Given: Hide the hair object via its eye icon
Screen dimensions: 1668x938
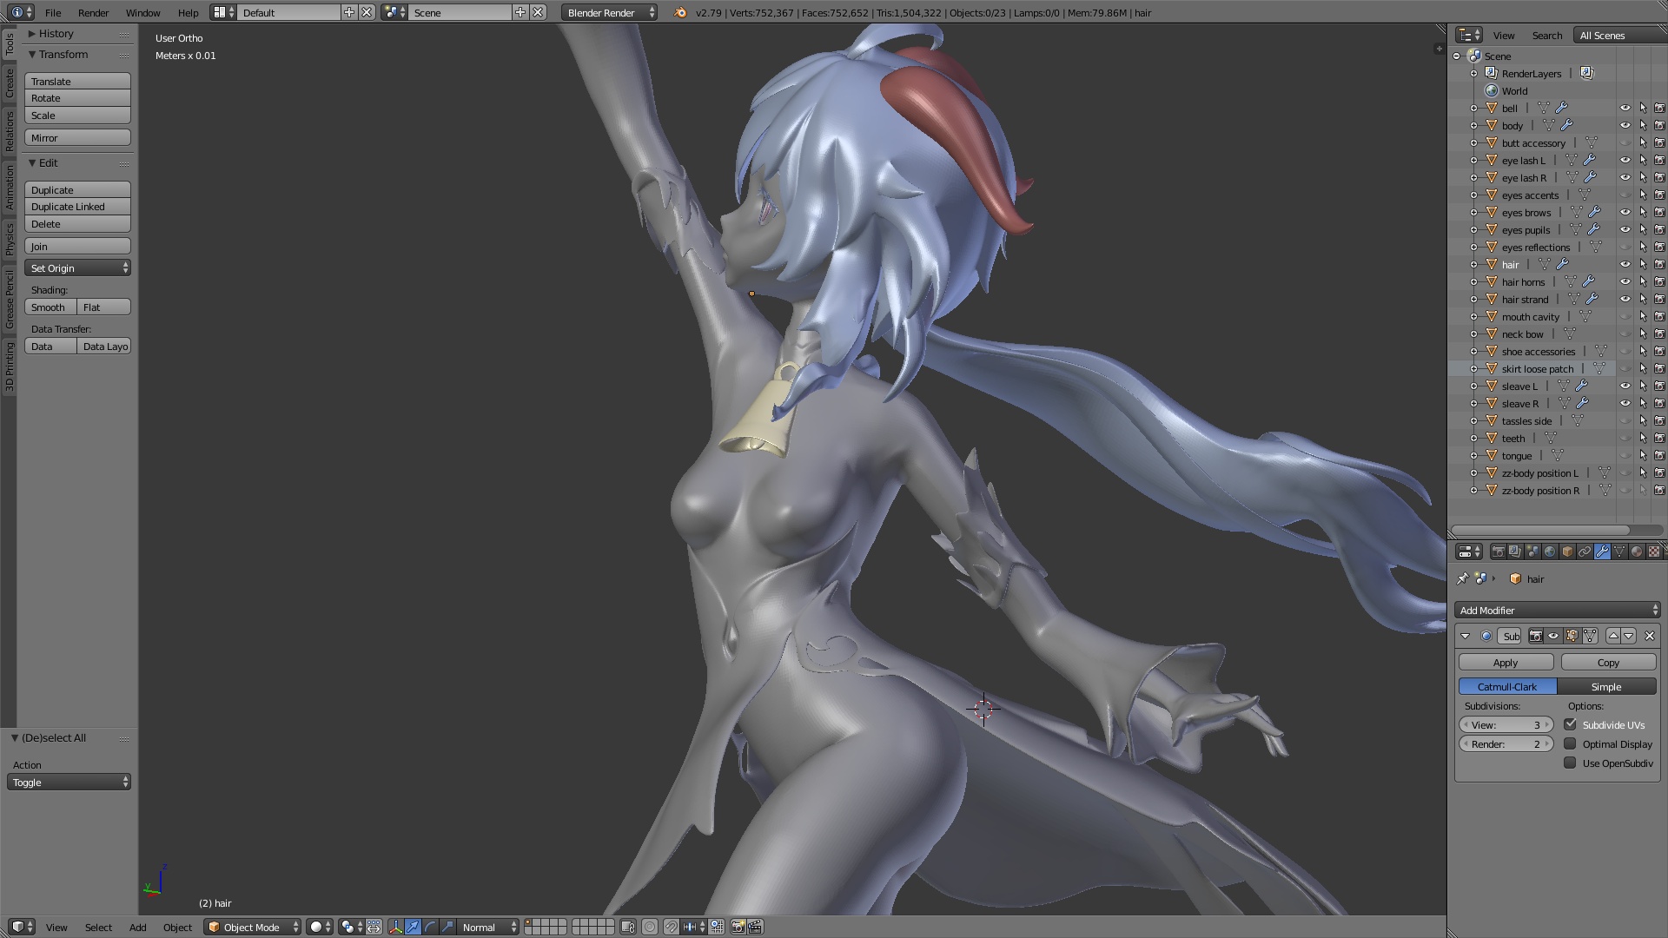Looking at the screenshot, I should click(x=1625, y=264).
